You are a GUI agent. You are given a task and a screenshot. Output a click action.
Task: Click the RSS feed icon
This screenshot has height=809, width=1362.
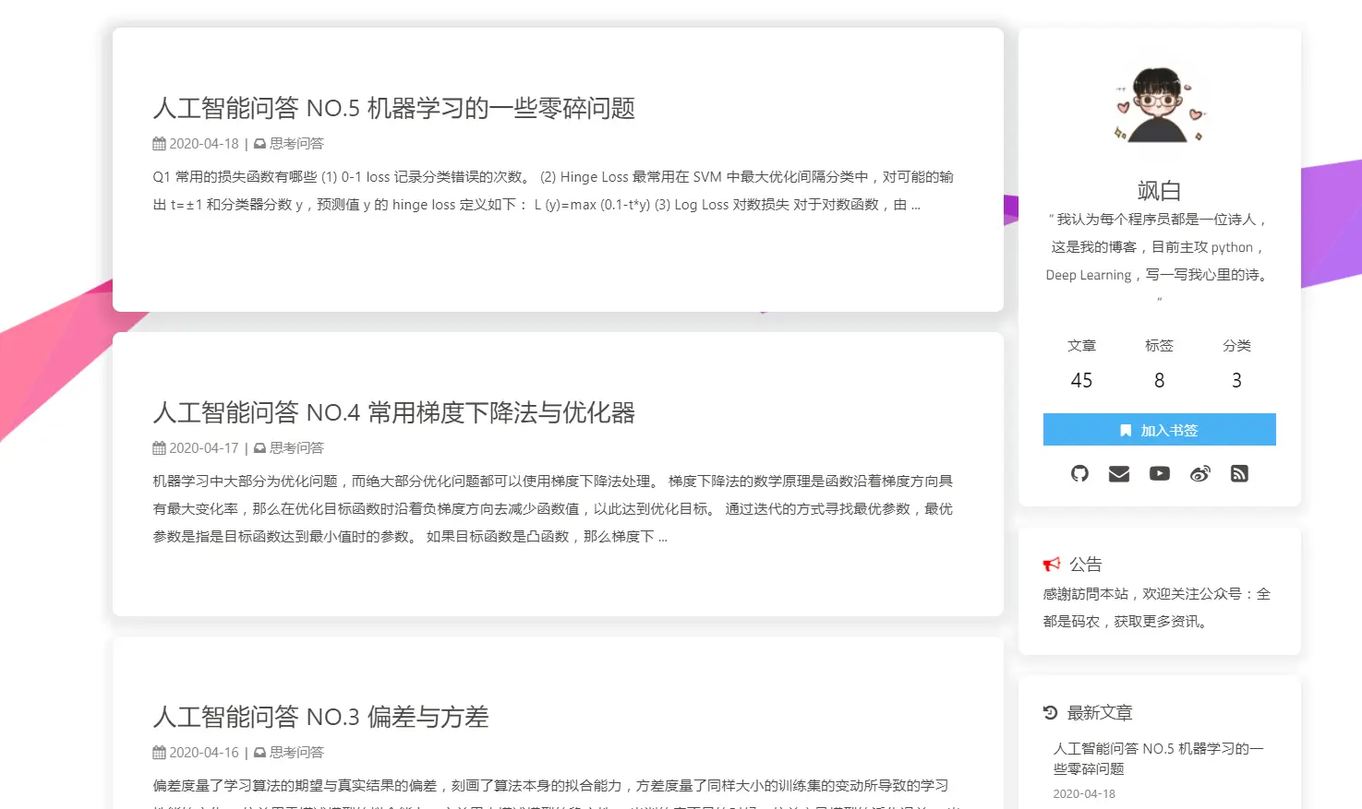tap(1239, 473)
